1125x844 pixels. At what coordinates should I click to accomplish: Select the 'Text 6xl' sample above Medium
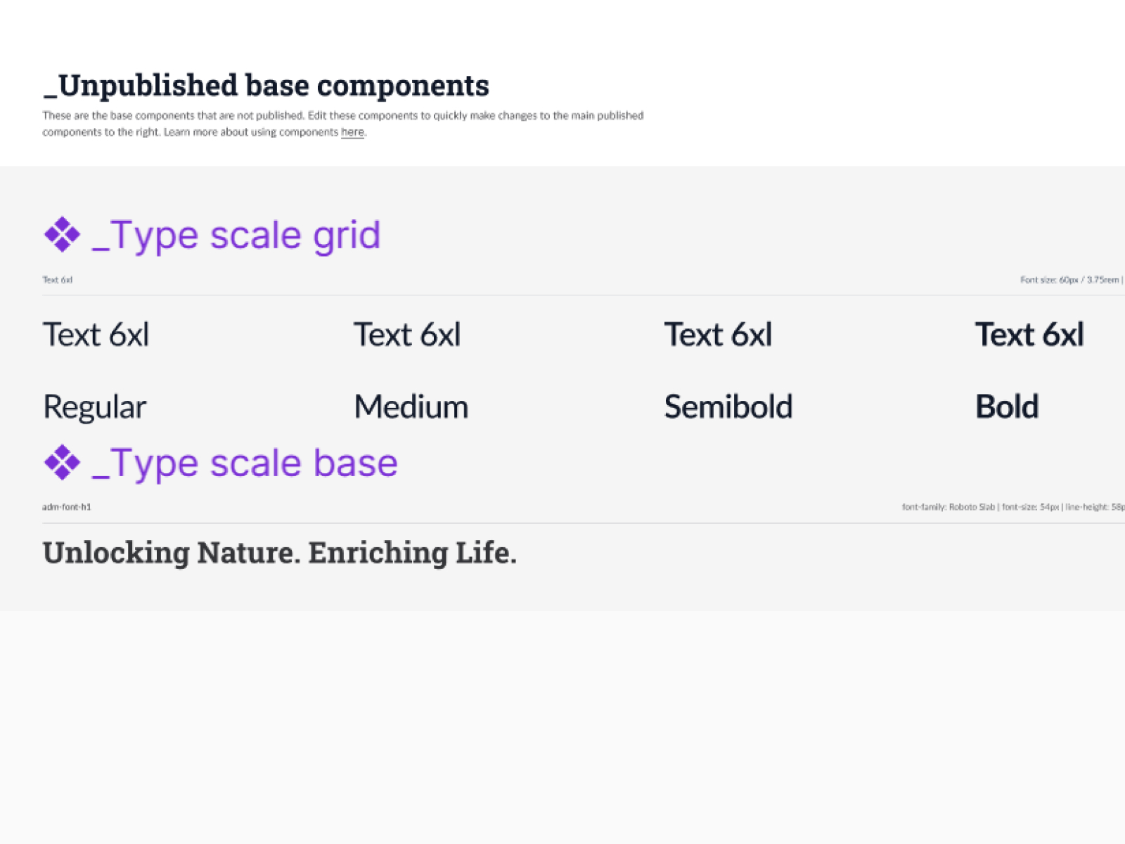click(x=407, y=335)
